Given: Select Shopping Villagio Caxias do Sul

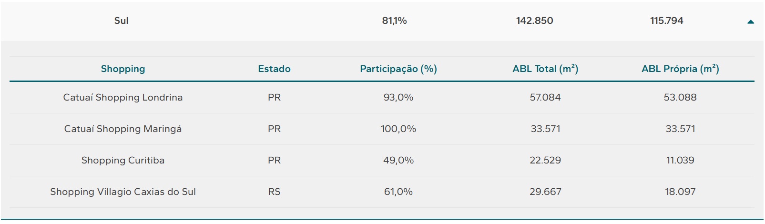Looking at the screenshot, I should tap(123, 192).
